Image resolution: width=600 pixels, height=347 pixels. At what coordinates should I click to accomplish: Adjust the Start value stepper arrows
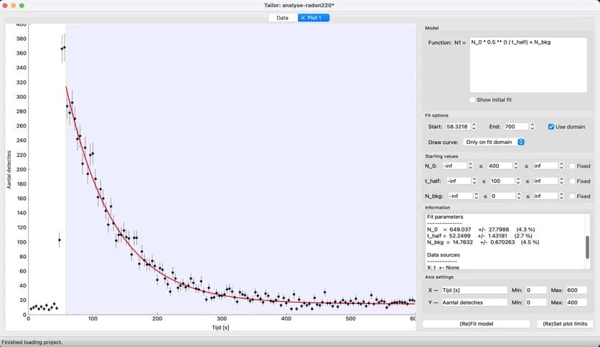coord(474,126)
